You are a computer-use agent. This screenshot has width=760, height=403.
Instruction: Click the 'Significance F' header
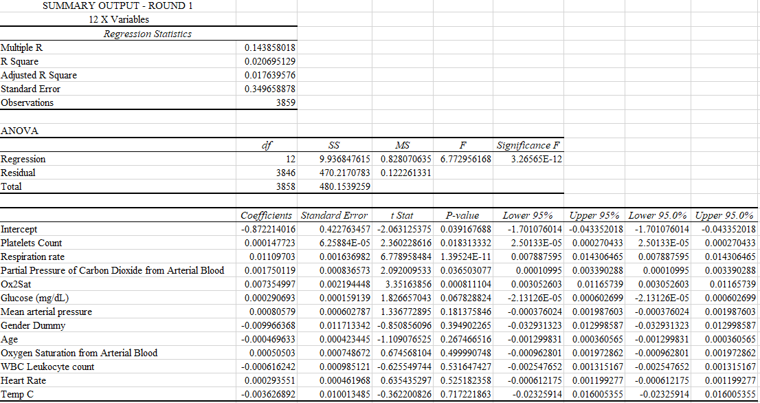pos(528,146)
